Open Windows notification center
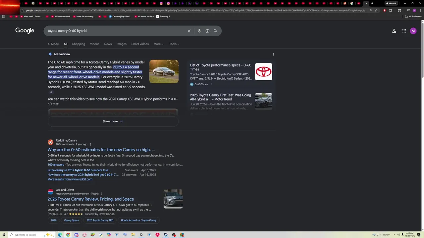The height and width of the screenshot is (238, 424). click(x=419, y=235)
